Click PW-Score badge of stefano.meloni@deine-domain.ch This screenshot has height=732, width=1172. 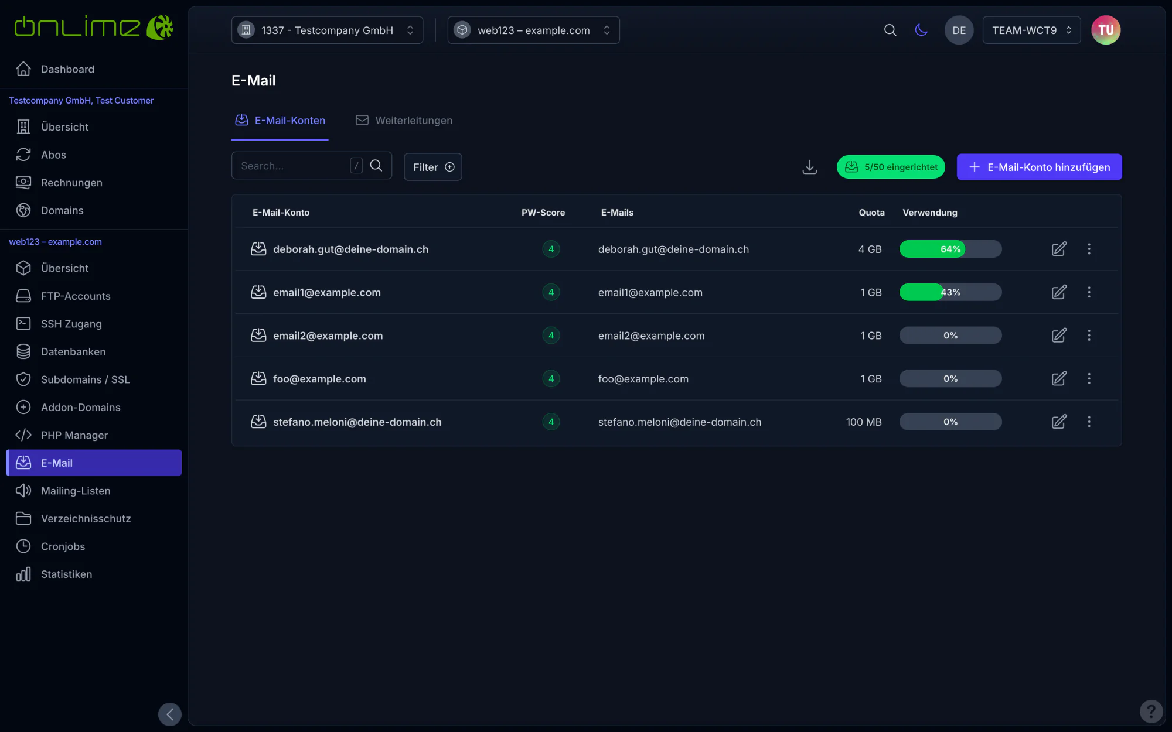(x=551, y=422)
